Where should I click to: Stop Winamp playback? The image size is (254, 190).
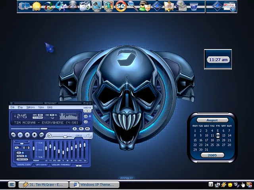pos(35,135)
